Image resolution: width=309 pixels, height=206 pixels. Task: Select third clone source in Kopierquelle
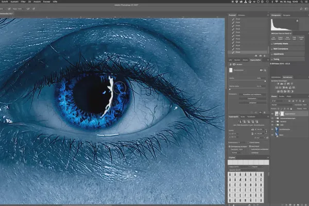(249, 122)
